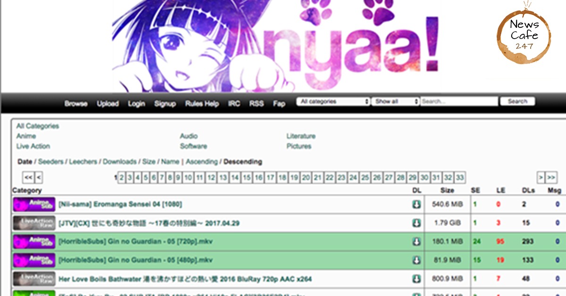Click the 293 downloads value
566x296 pixels.
[527, 242]
